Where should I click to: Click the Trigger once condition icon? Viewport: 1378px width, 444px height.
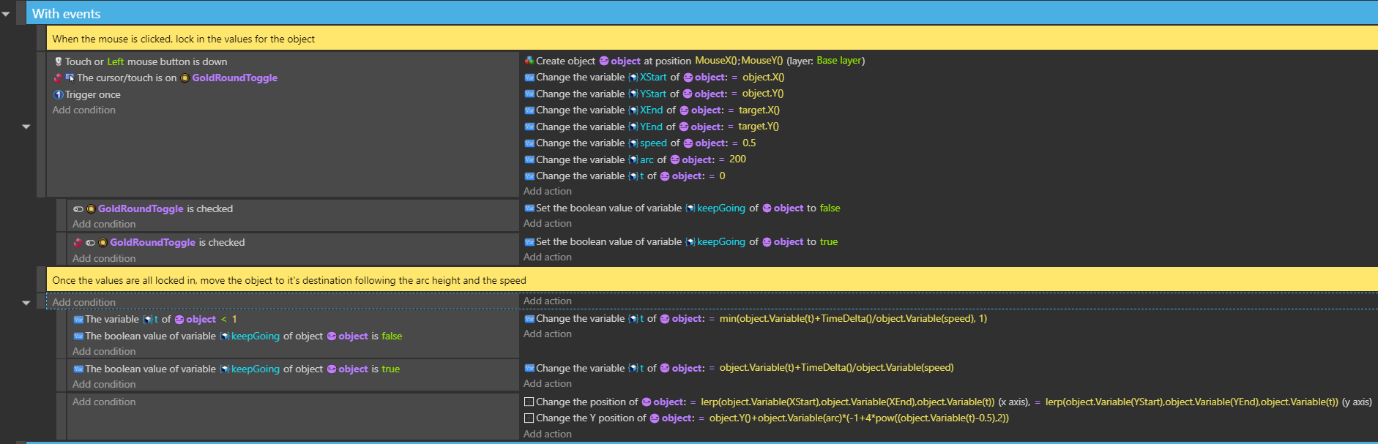58,94
